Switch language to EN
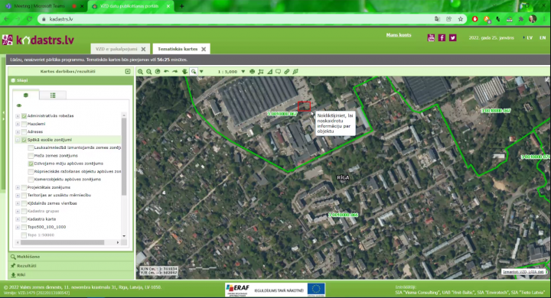The height and width of the screenshot is (298, 551). click(543, 38)
